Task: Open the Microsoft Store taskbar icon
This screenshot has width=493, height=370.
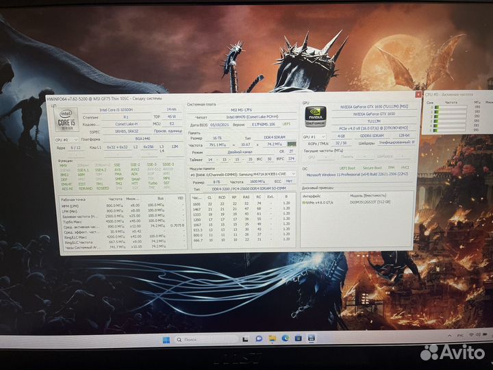Action: 299,338
